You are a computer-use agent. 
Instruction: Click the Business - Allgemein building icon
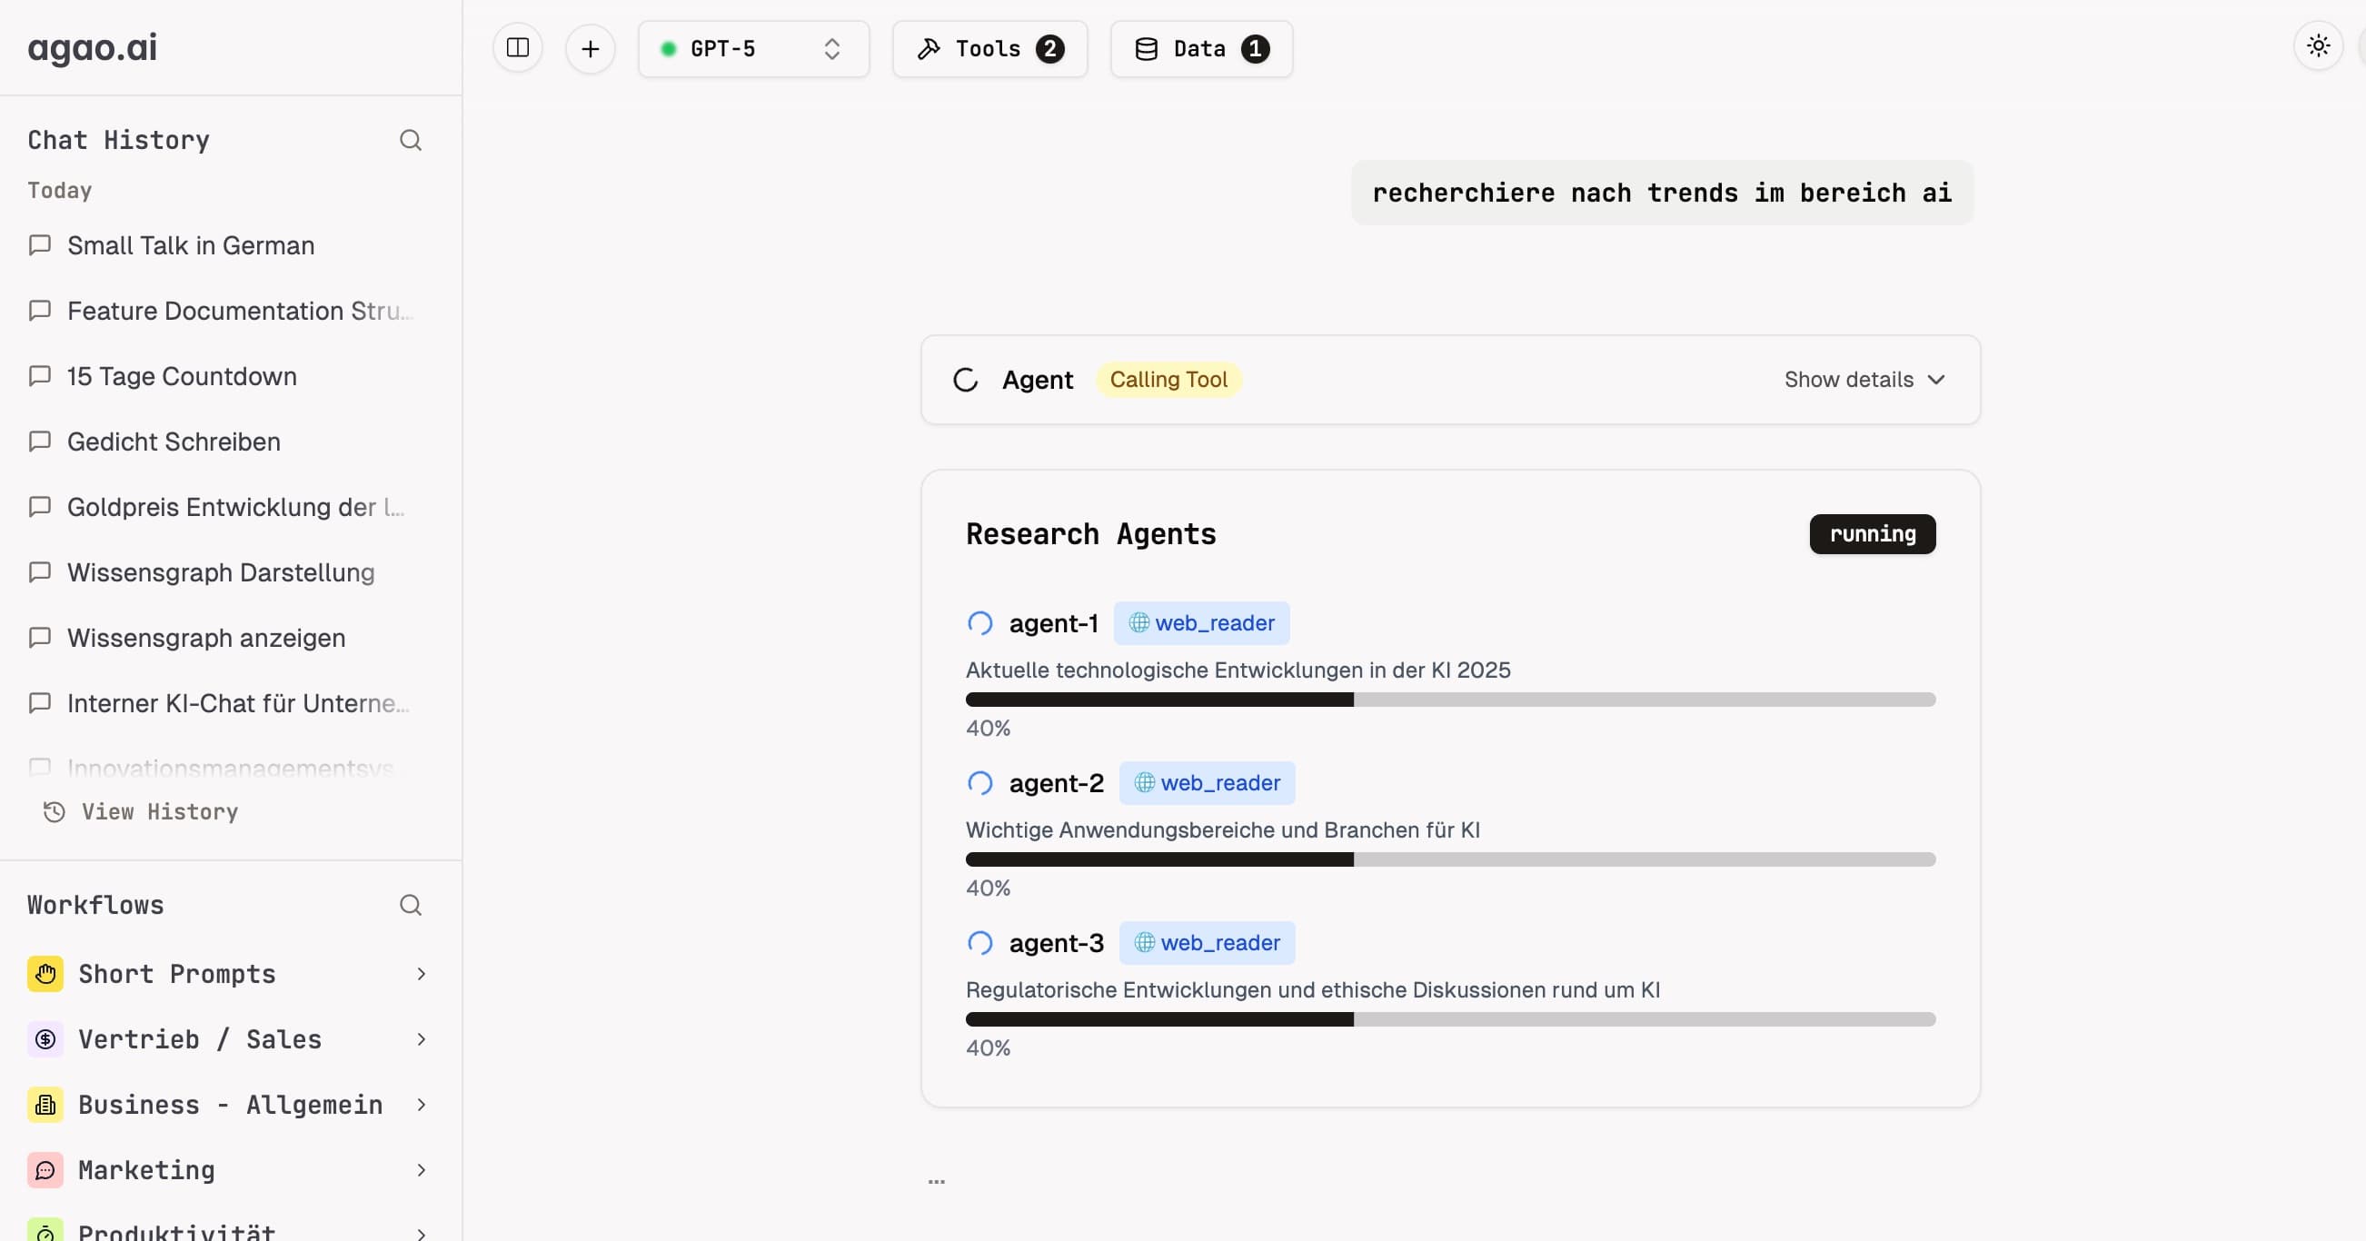[x=45, y=1104]
